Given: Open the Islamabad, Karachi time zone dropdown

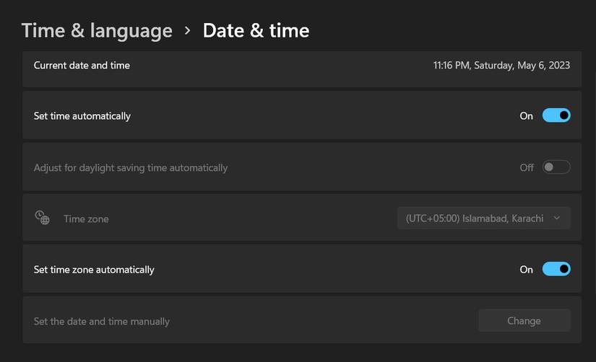Looking at the screenshot, I should point(475,218).
